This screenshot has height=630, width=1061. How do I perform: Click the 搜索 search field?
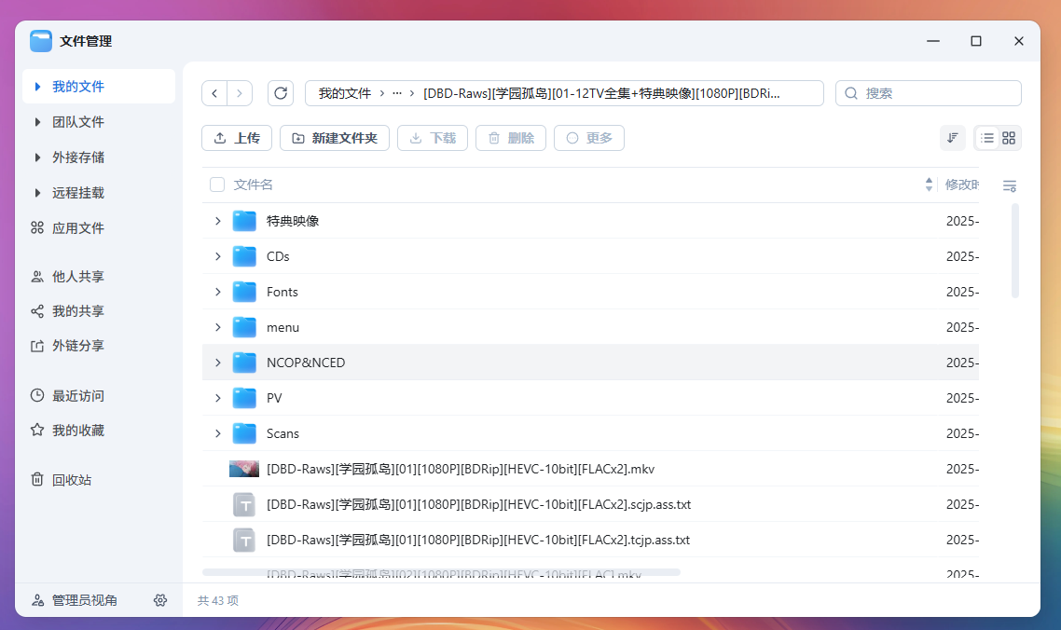[x=937, y=93]
